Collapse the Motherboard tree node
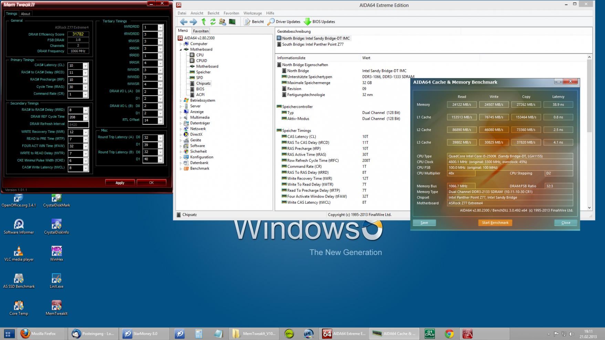Screen dimensions: 605x340 coord(180,50)
